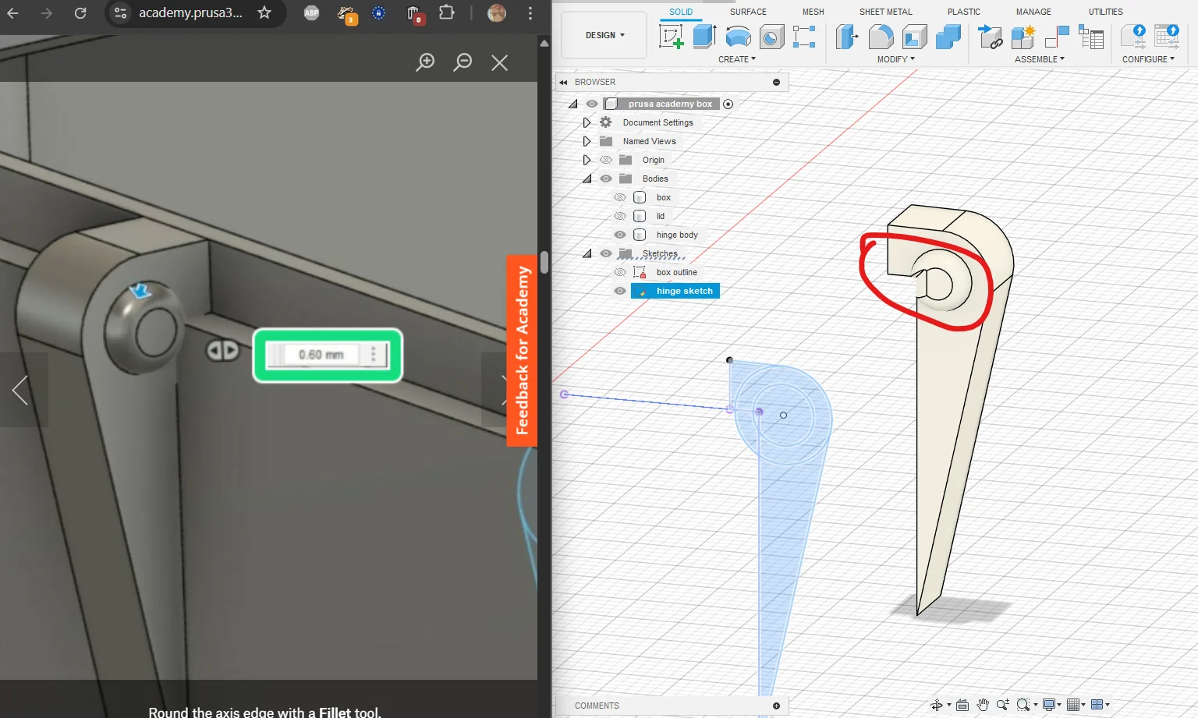Image resolution: width=1198 pixels, height=718 pixels.
Task: Switch to the MANAGE tab
Action: tap(1033, 12)
